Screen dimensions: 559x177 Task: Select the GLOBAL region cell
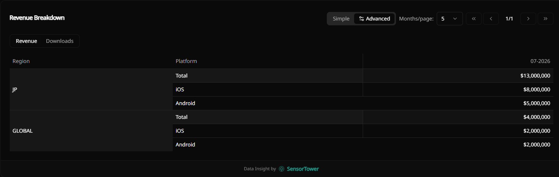91,131
